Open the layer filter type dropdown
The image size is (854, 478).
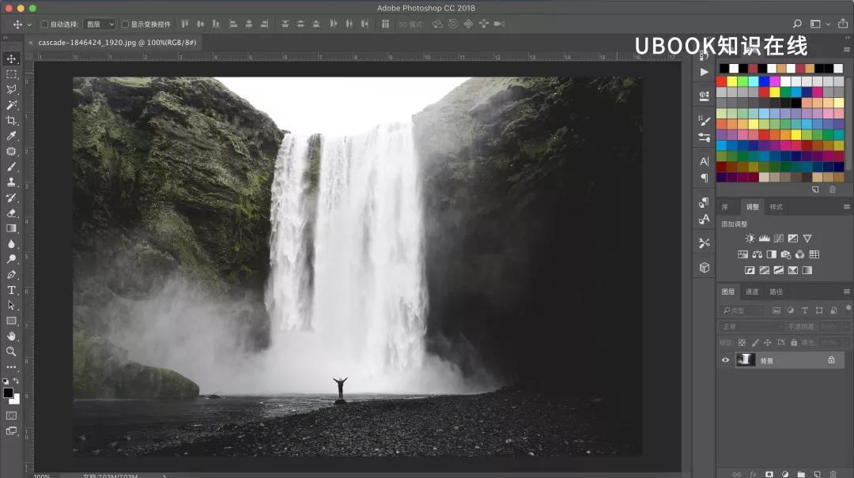coord(741,311)
